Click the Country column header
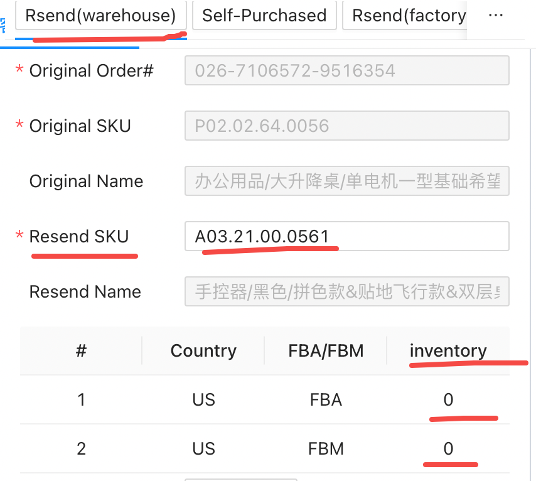The height and width of the screenshot is (481, 536). (203, 350)
